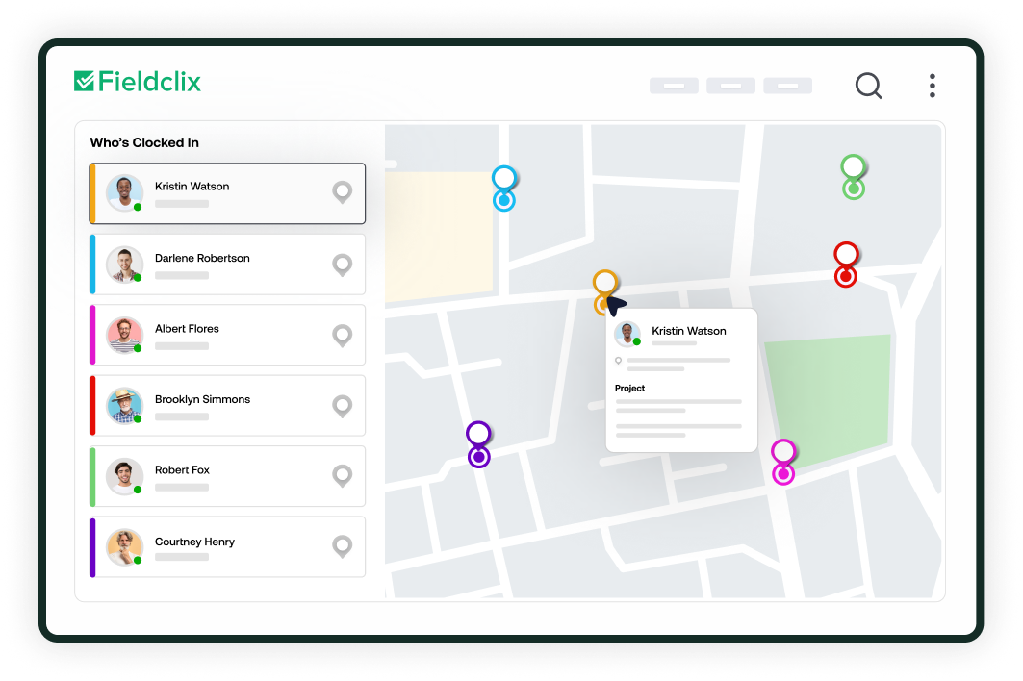Locate Darlene Robertson via her pin icon
Screen dimensions: 1023x681
tap(342, 265)
